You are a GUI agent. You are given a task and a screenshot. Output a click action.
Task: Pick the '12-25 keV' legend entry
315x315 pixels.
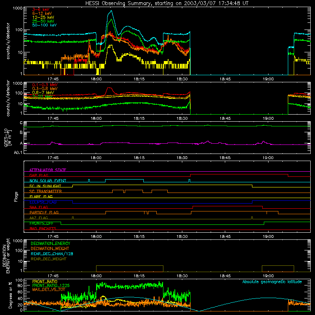point(43,17)
